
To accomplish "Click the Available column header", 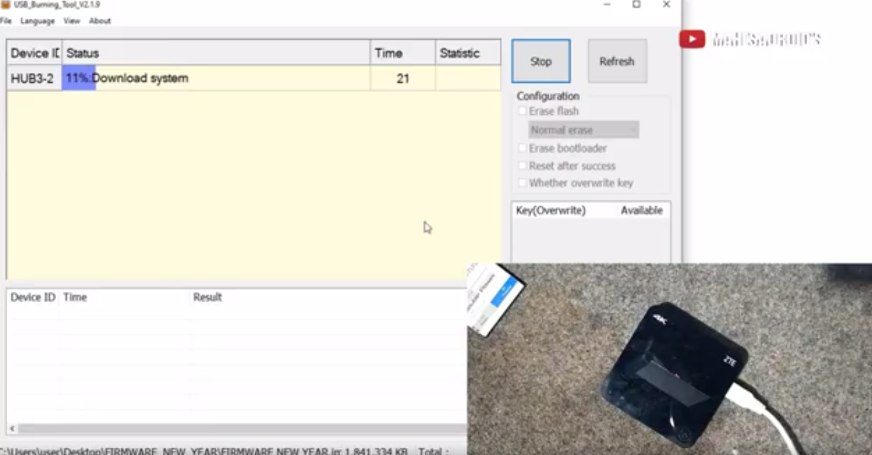I will pyautogui.click(x=641, y=210).
